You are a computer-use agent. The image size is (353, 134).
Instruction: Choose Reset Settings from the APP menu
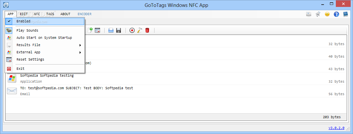click(x=45, y=60)
